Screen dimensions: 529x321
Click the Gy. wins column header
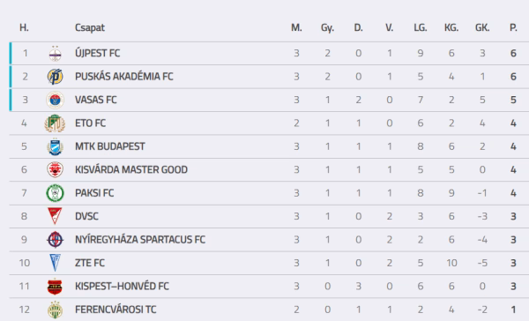[327, 27]
